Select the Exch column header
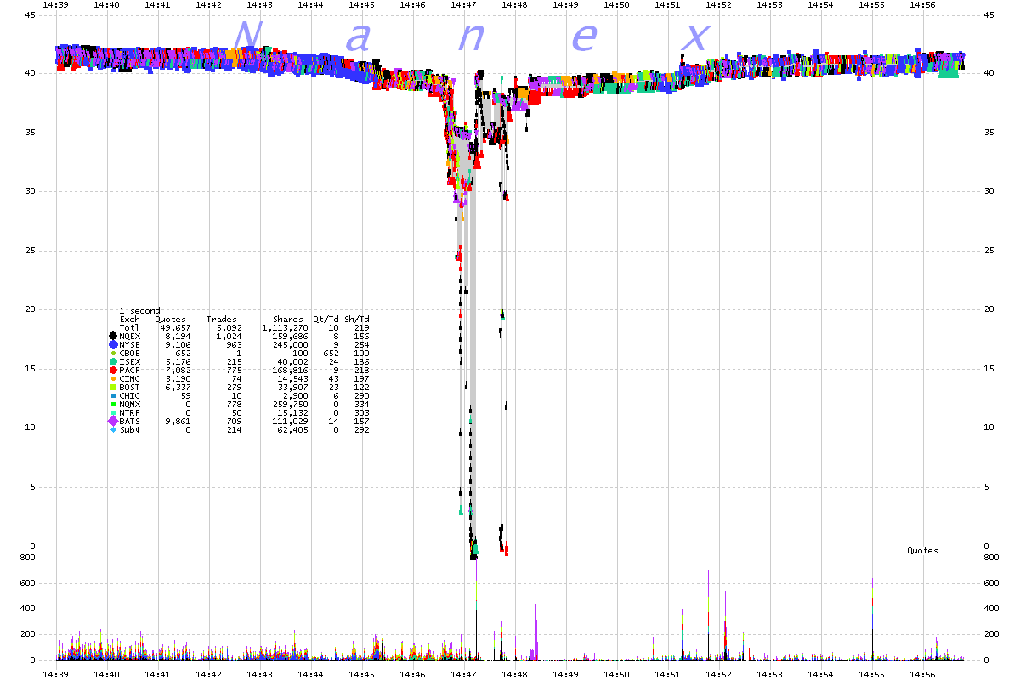The width and height of the screenshot is (1020, 680). (129, 320)
